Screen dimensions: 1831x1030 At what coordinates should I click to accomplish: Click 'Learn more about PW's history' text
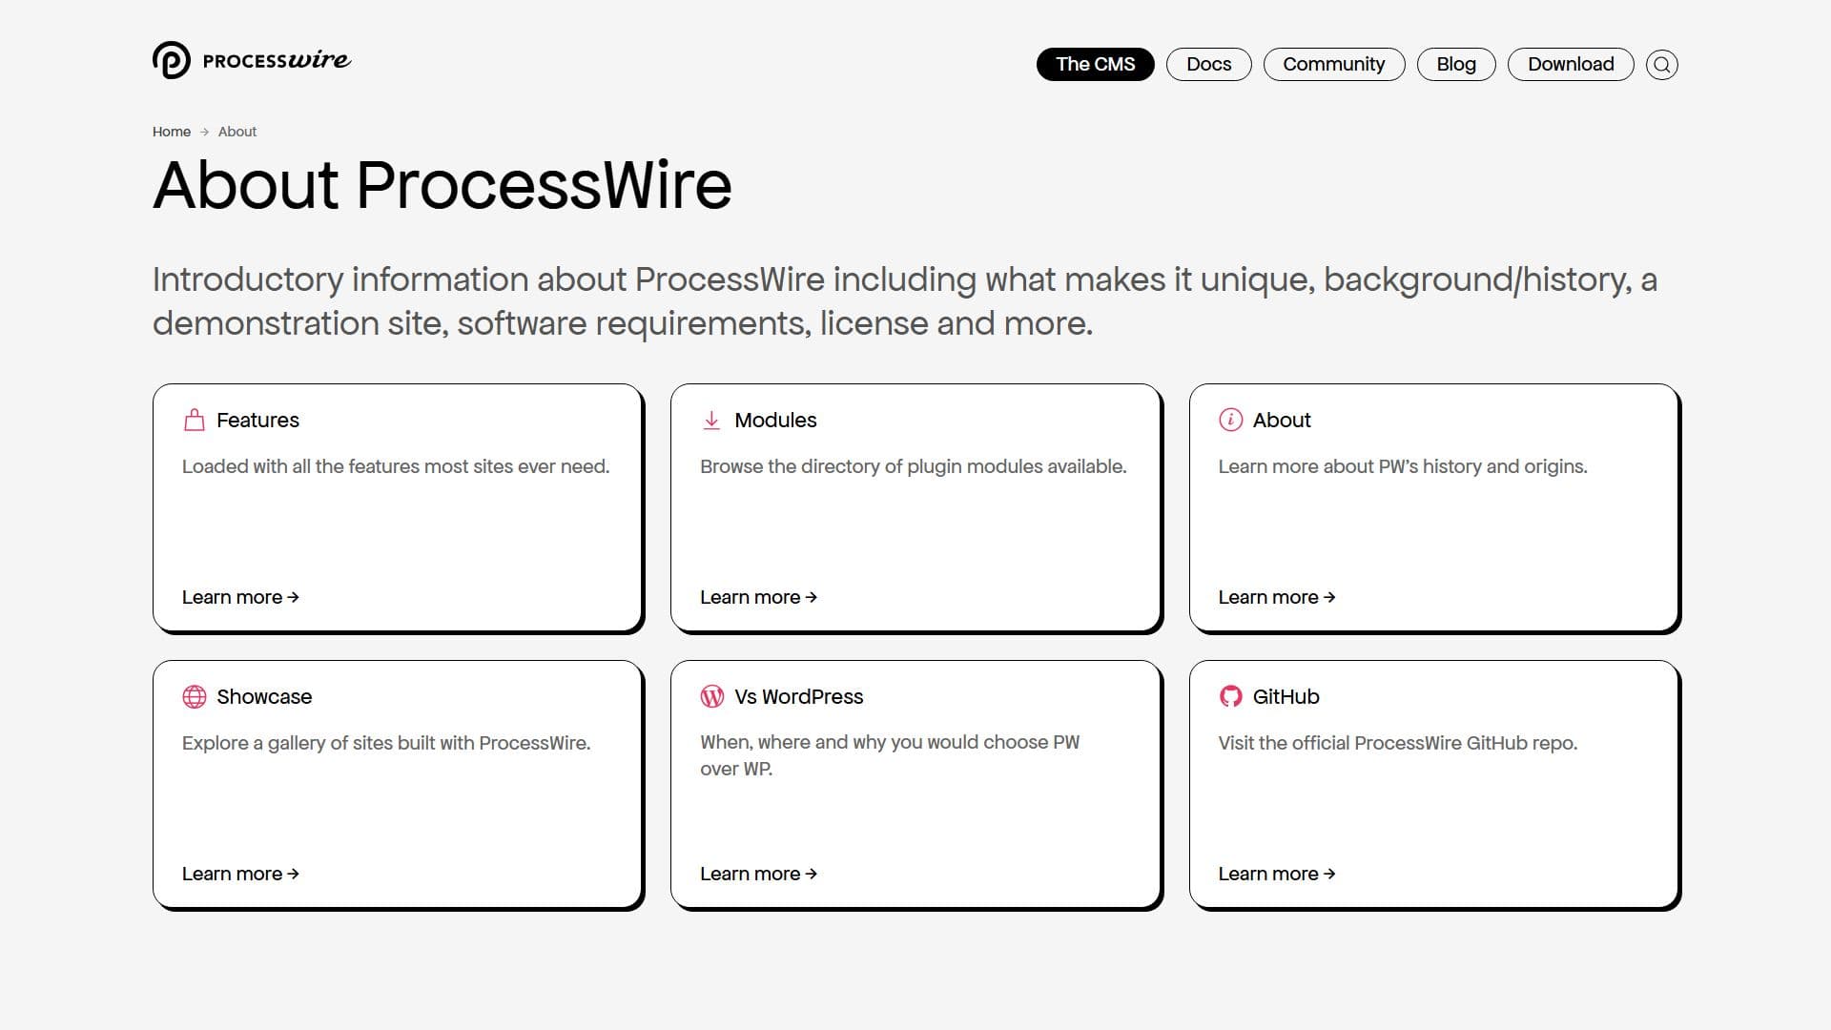tap(1403, 466)
